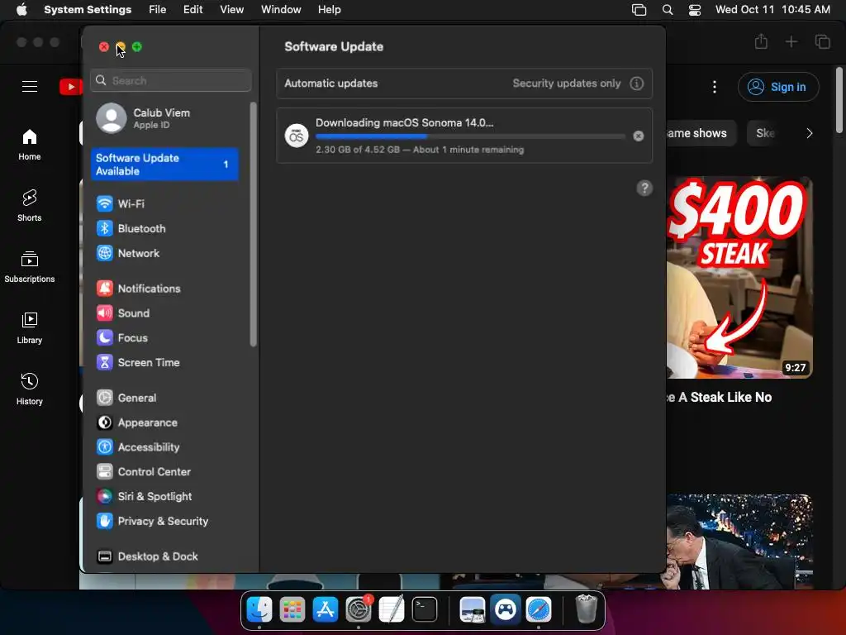Image resolution: width=846 pixels, height=635 pixels.
Task: Cancel the macOS Sonoma download
Action: point(639,136)
